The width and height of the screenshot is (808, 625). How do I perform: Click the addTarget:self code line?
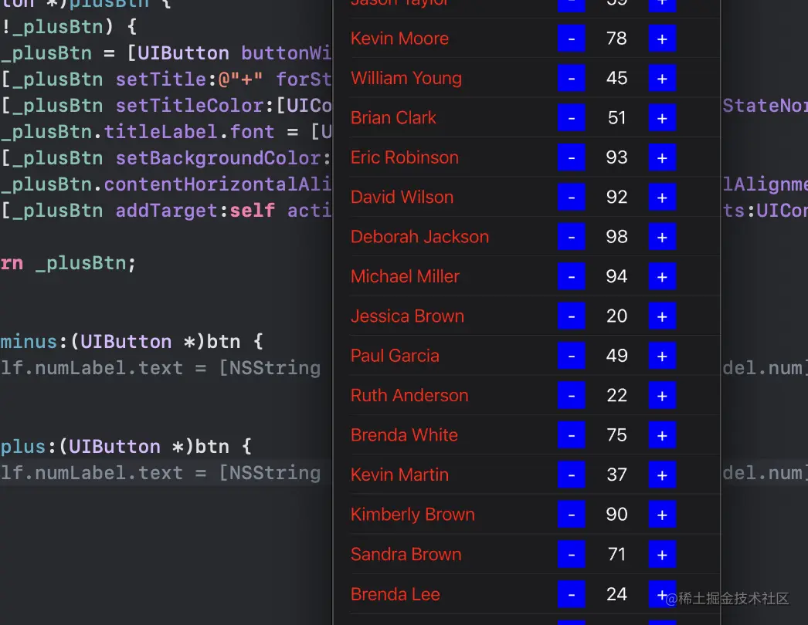pos(166,211)
